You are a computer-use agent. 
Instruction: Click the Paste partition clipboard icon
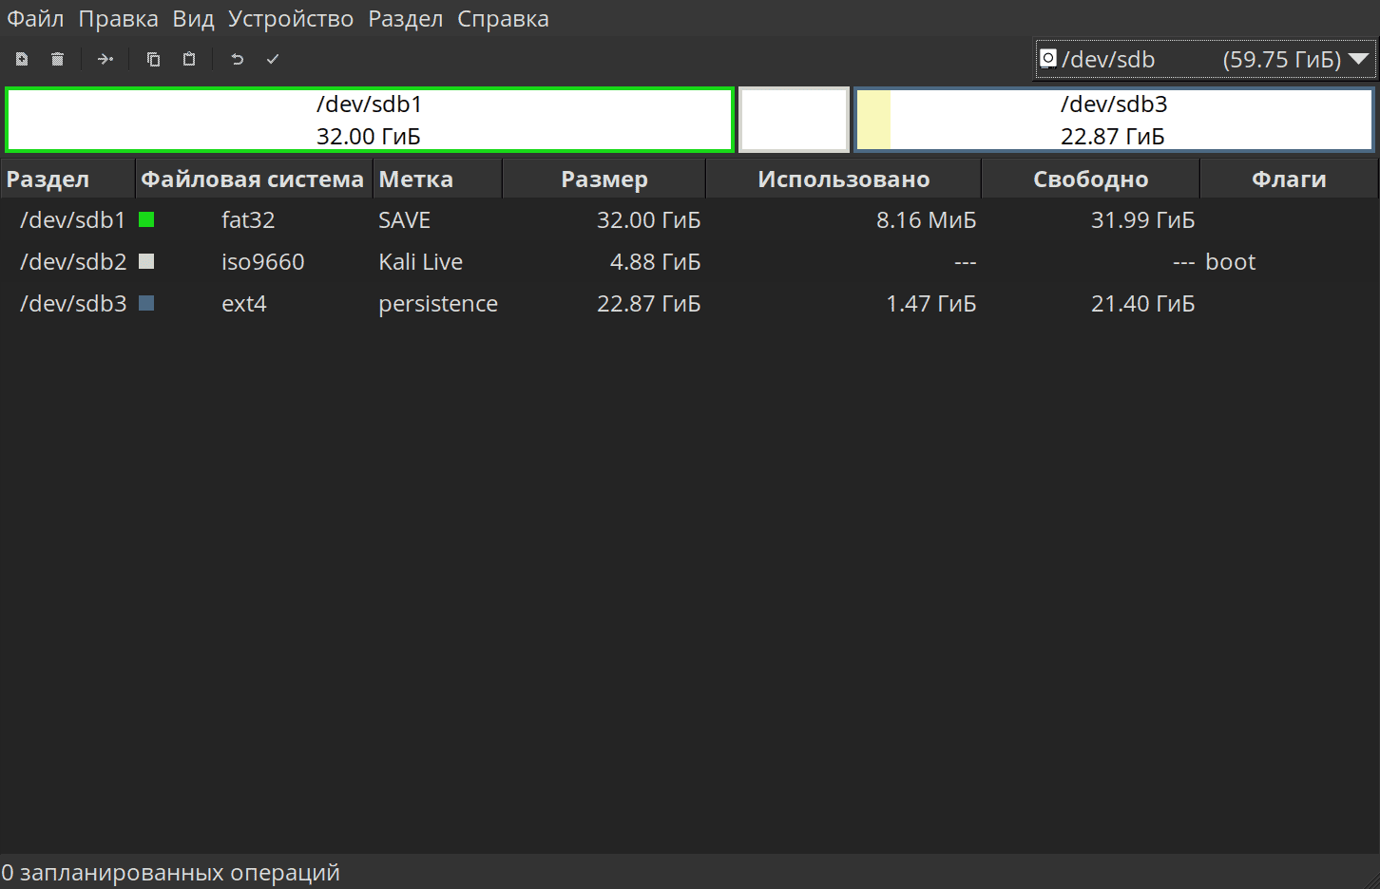click(x=189, y=59)
